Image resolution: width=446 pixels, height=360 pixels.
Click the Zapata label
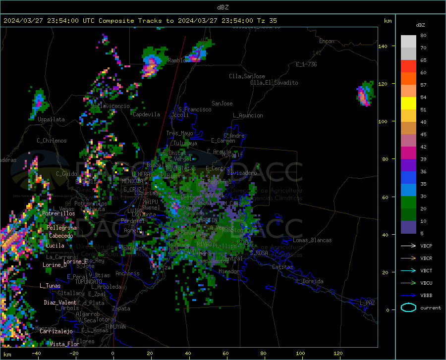121,309
